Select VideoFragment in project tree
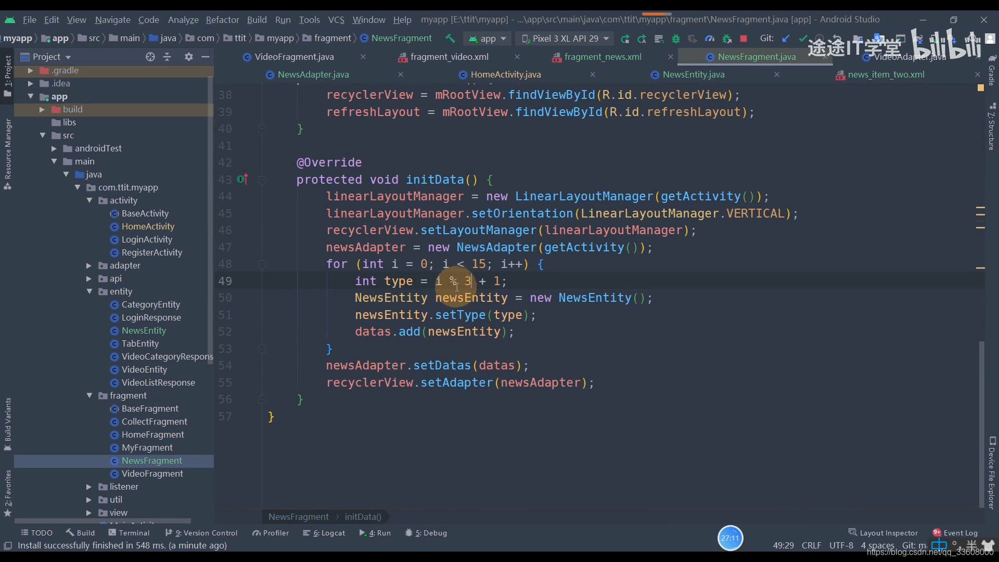Screen dimensions: 999x562 [152, 474]
